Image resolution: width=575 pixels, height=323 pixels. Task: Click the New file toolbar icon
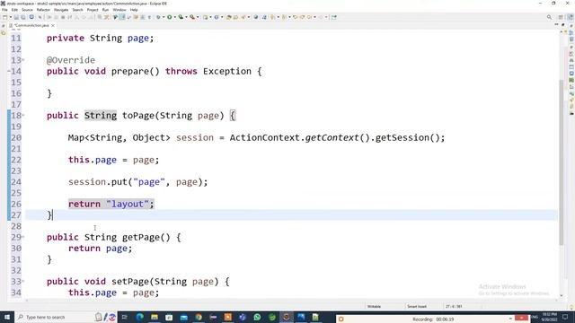coord(4,17)
